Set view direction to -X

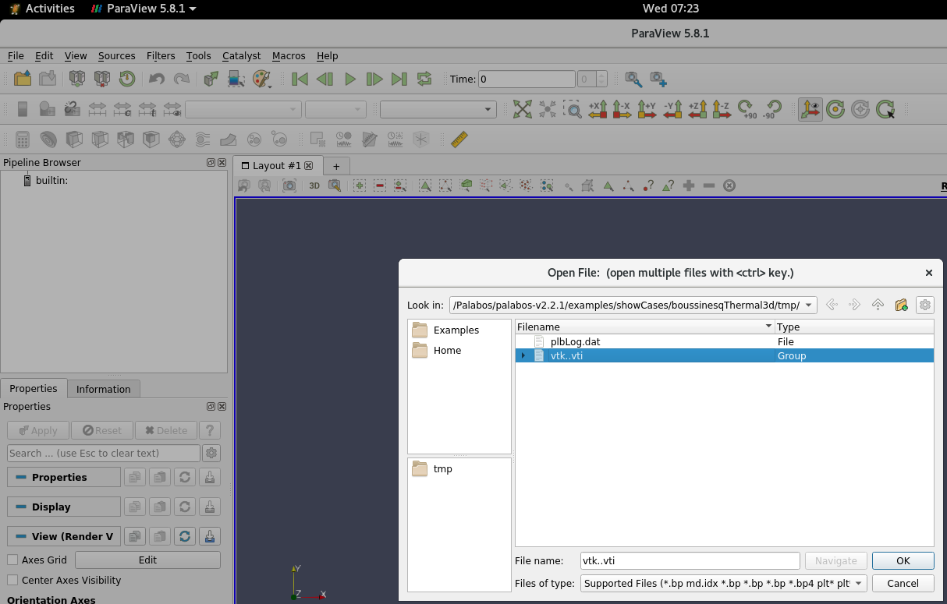click(x=622, y=109)
